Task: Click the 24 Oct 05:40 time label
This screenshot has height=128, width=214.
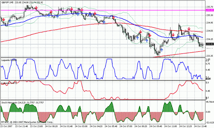Action: tap(111, 126)
